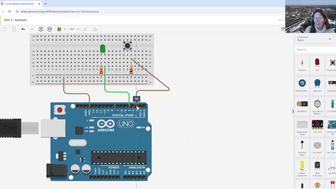The height and width of the screenshot is (189, 336).
Task: Select the Resistor component
Action: point(302,65)
